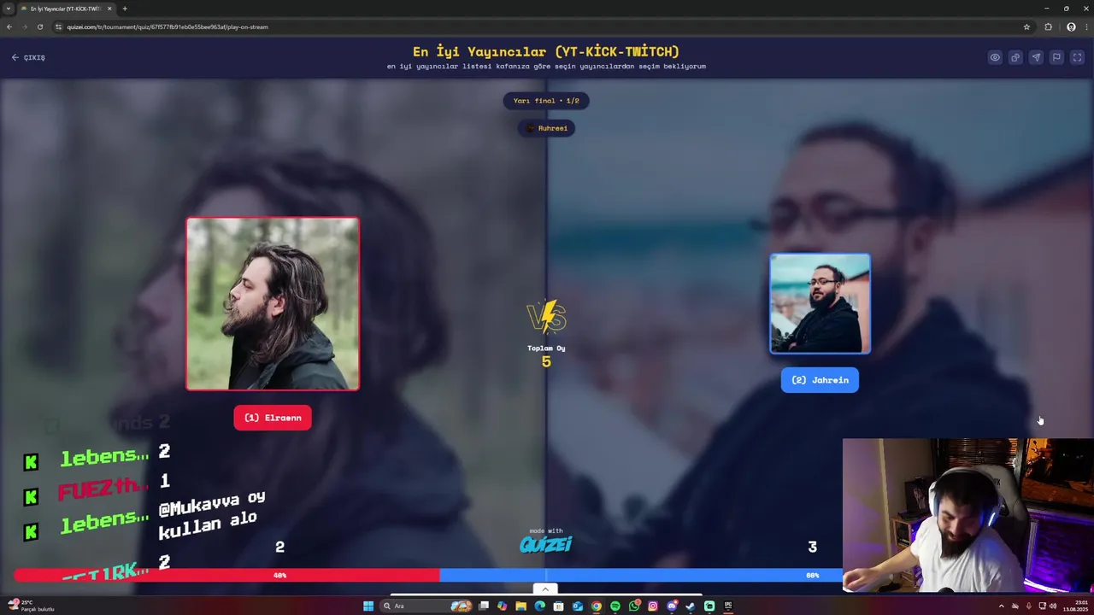This screenshot has height=615, width=1094.
Task: Open Microsoft Edge from the taskbar
Action: pos(539,606)
